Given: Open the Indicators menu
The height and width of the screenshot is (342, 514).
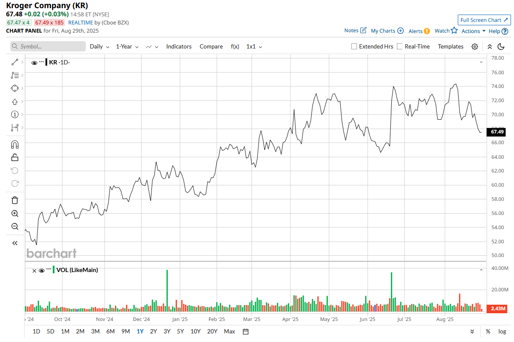Looking at the screenshot, I should coord(178,47).
